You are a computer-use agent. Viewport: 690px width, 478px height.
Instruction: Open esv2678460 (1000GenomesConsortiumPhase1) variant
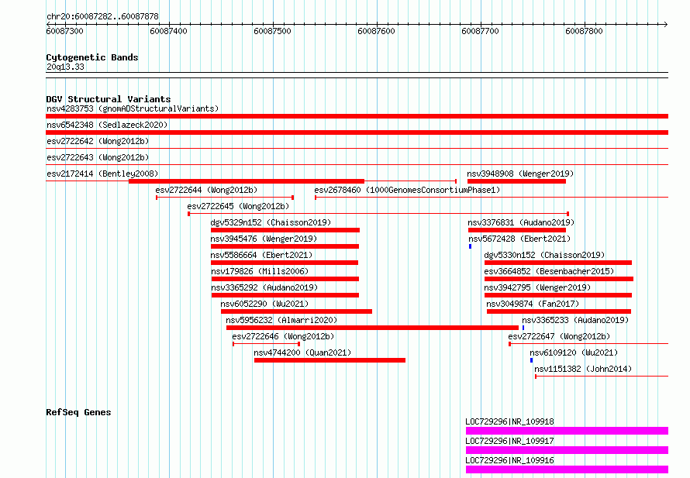pos(407,190)
